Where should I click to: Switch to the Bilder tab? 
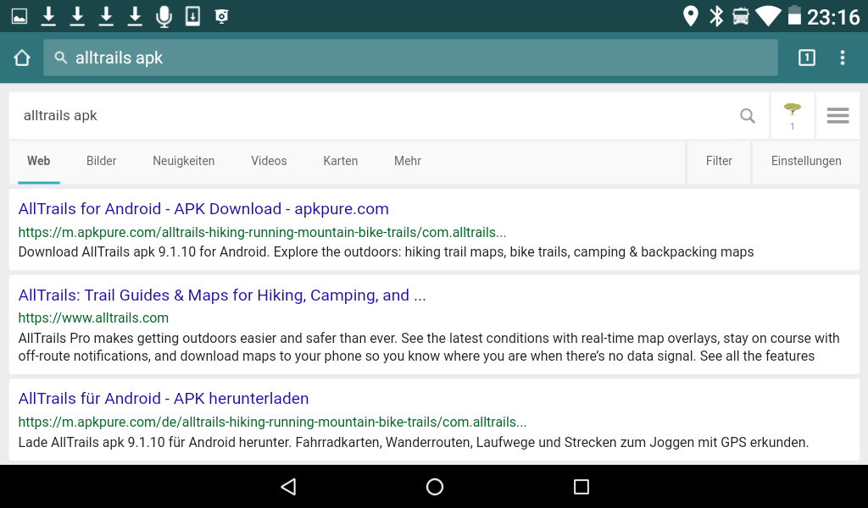coord(101,161)
